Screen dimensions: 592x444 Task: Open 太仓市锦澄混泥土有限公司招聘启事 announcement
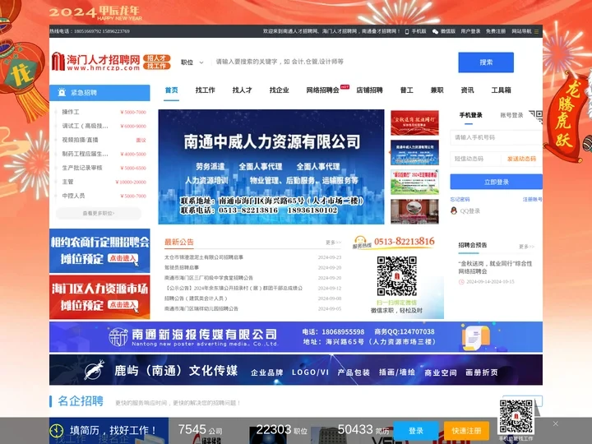point(204,257)
